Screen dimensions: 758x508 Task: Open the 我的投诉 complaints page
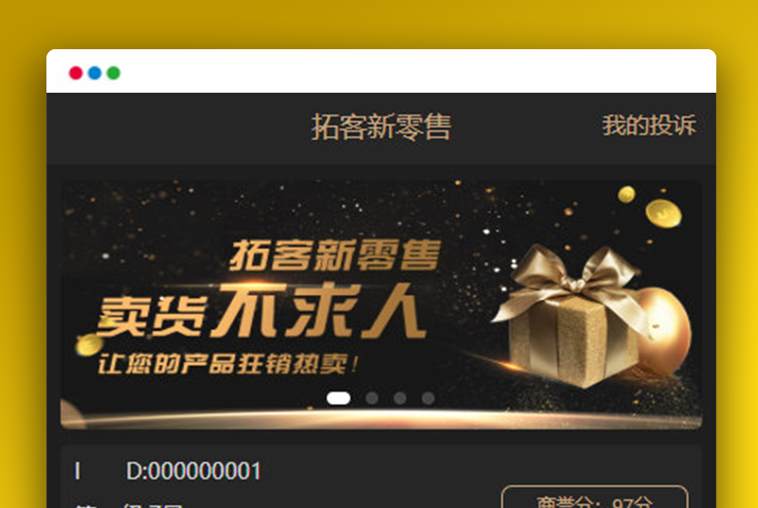pyautogui.click(x=649, y=126)
